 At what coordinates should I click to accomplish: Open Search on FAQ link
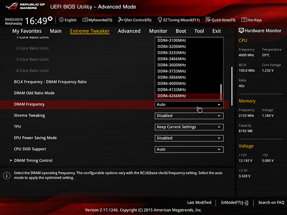(271, 203)
